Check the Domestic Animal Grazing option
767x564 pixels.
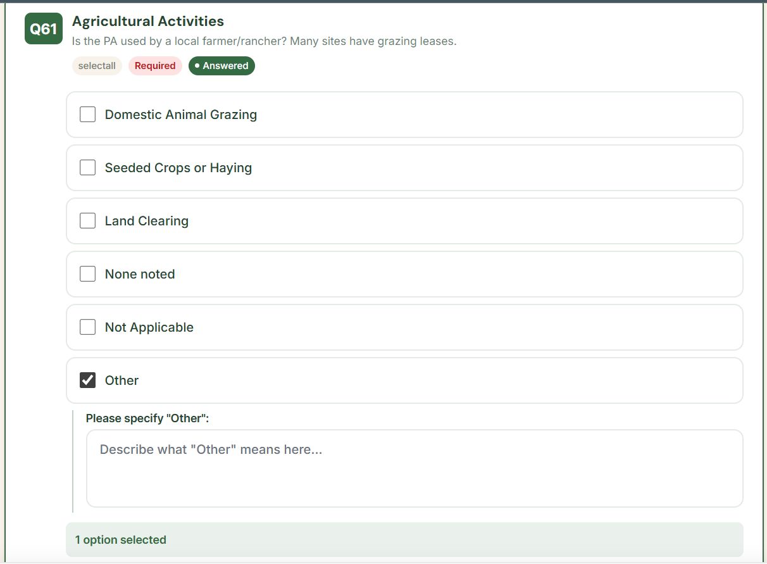point(87,114)
